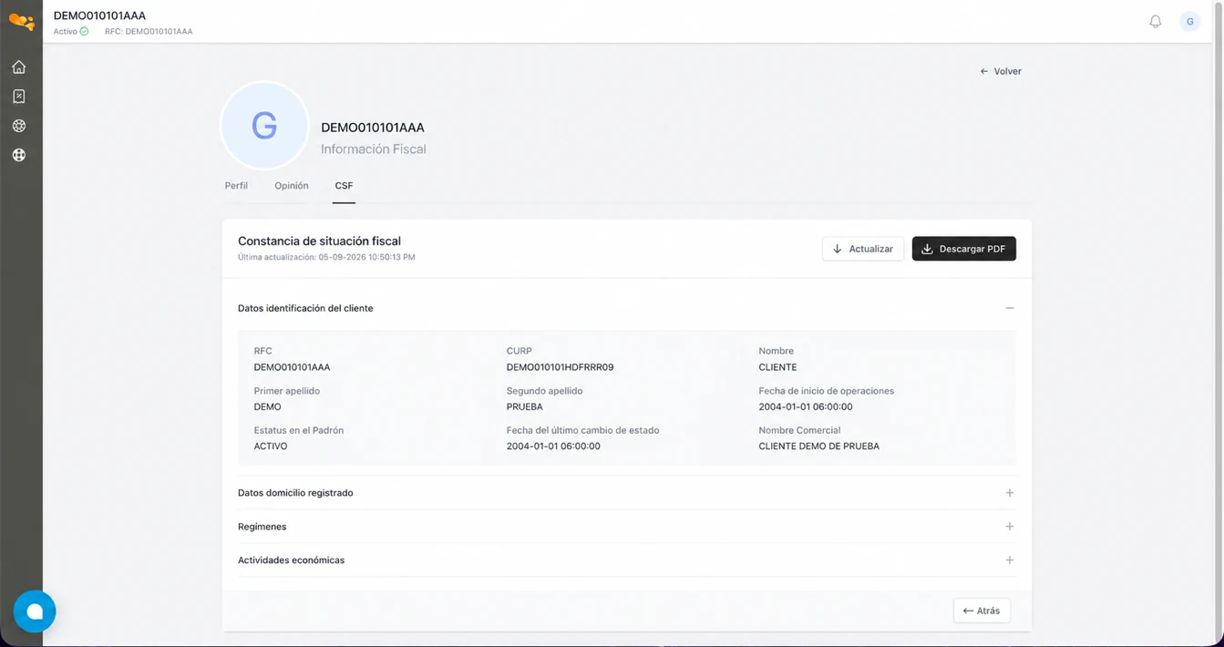Click the Volver link
This screenshot has height=647, width=1224.
pos(1001,71)
